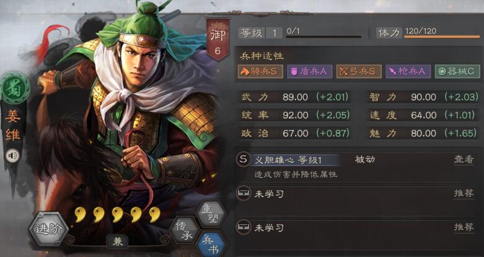Click 推荐 for the second empty skill
484x257 pixels.
click(x=464, y=227)
